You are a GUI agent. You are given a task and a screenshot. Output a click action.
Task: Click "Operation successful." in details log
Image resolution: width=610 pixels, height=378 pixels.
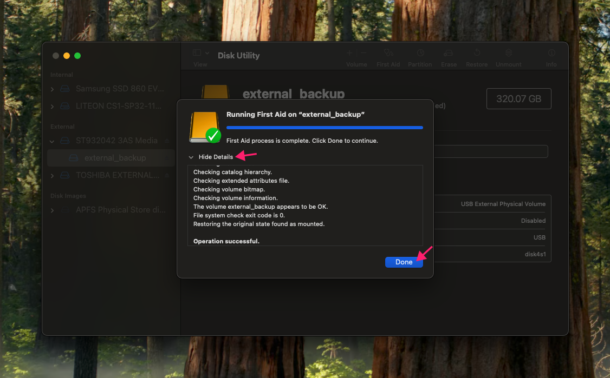226,241
